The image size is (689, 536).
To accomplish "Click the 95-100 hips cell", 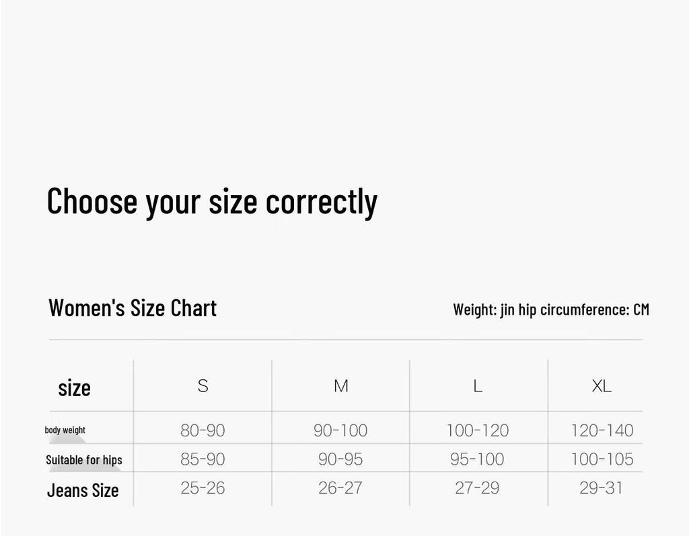I will (477, 459).
